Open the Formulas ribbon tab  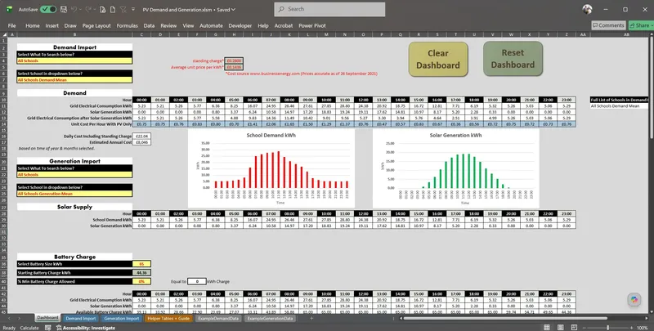pos(128,25)
